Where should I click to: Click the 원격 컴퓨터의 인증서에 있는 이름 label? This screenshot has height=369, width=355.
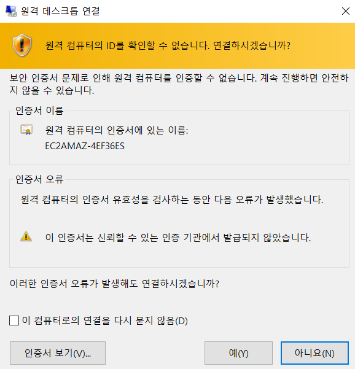click(x=117, y=130)
